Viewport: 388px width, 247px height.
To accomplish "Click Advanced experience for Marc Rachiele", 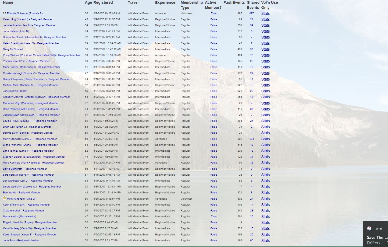I will [161, 163].
